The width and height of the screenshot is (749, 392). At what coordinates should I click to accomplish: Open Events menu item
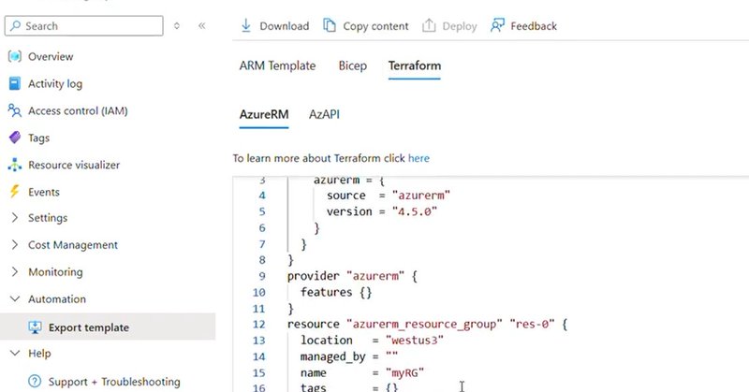tap(44, 192)
